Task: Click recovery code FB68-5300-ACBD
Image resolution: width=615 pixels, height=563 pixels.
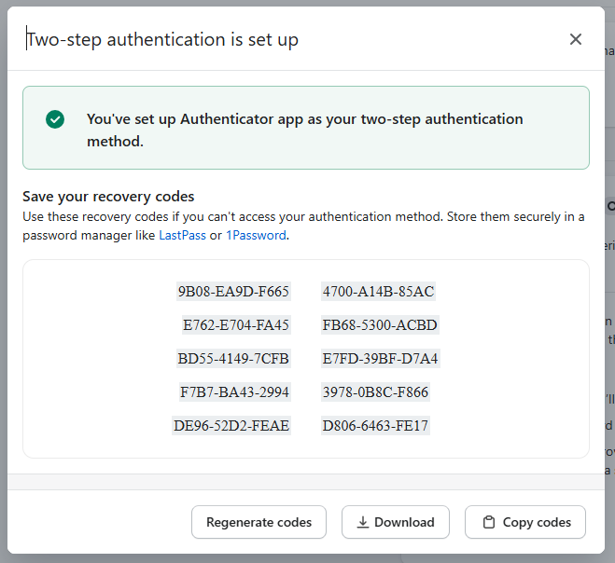Action: pyautogui.click(x=380, y=325)
